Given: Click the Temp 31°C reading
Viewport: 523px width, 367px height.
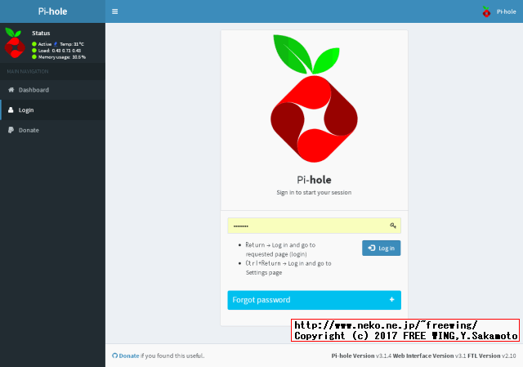Looking at the screenshot, I should coord(72,44).
